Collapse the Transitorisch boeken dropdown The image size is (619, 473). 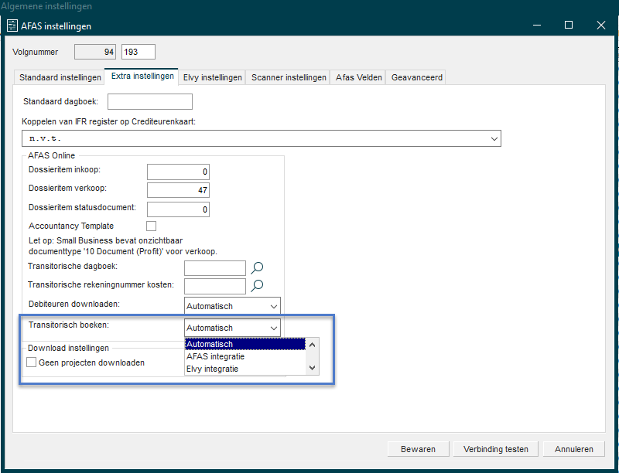coord(274,328)
